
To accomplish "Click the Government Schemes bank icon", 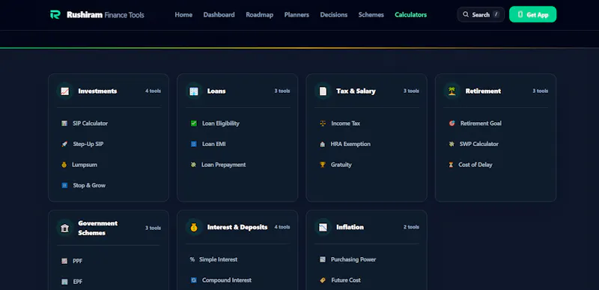I will tap(65, 228).
